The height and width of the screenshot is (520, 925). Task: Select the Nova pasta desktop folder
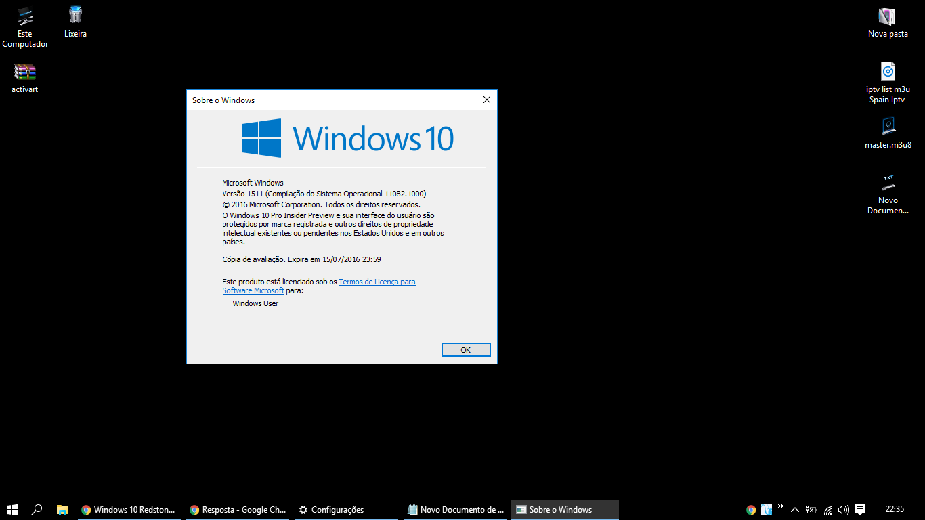[x=887, y=22]
